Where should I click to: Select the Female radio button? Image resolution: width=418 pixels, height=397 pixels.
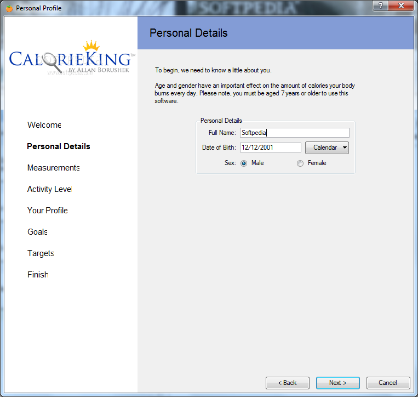(300, 163)
